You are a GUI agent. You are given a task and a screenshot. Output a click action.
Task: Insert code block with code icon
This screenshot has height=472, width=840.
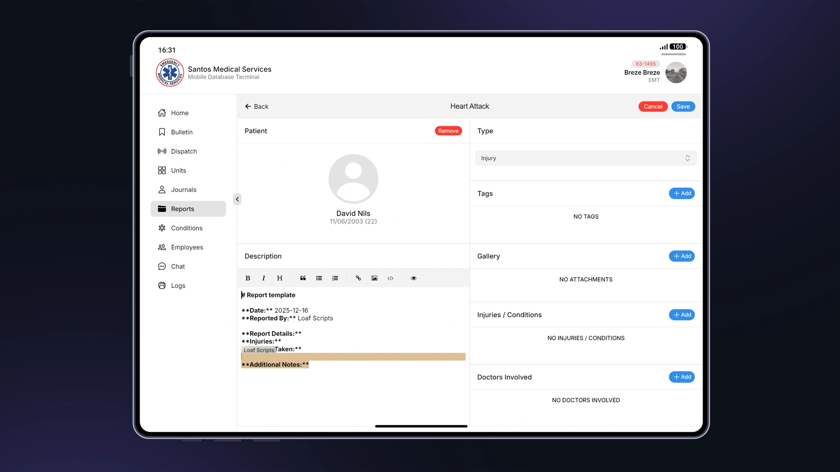(x=390, y=278)
